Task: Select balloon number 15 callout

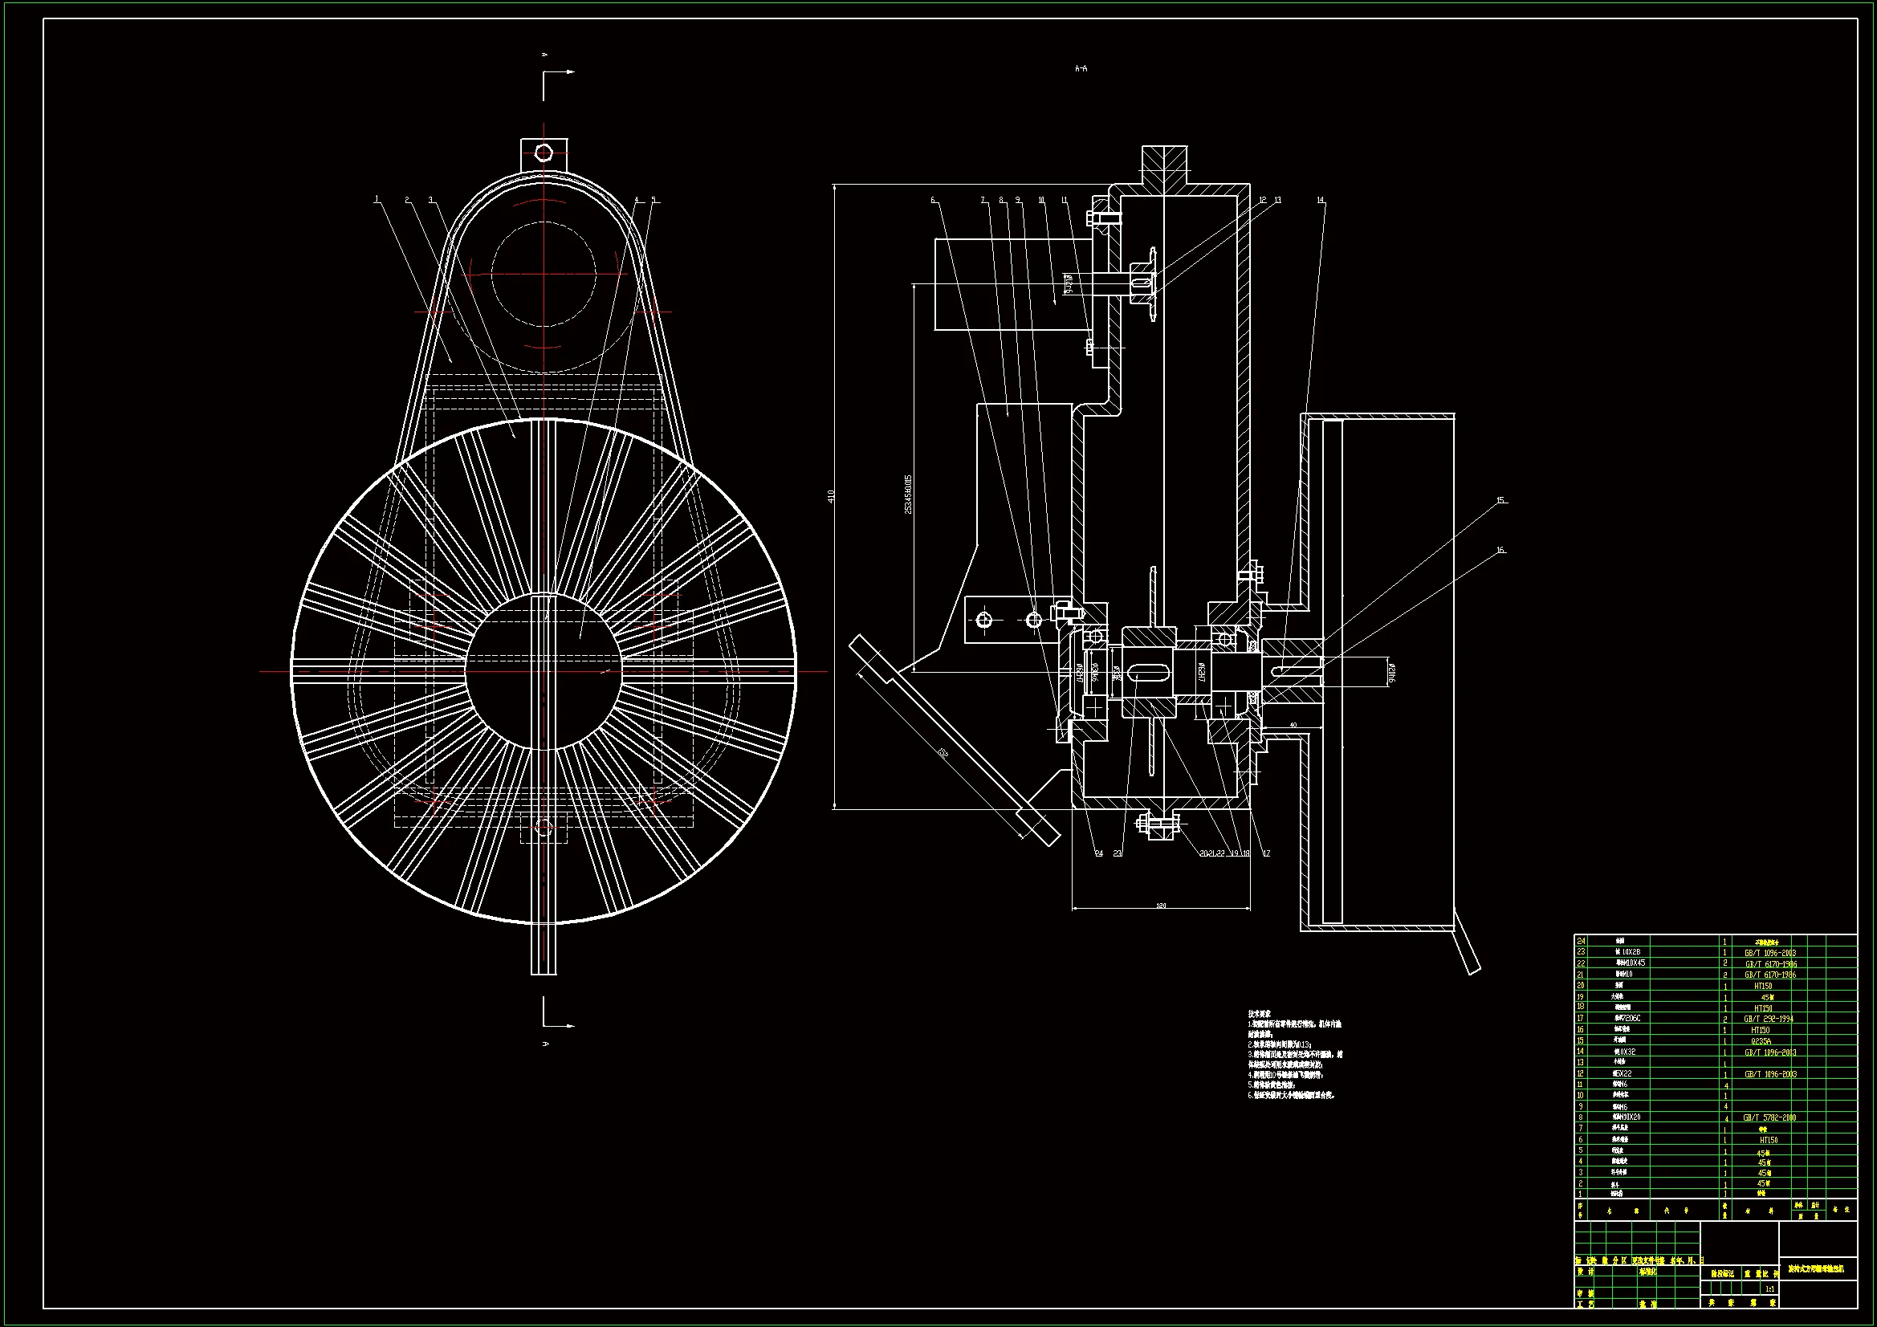Action: (x=1500, y=500)
